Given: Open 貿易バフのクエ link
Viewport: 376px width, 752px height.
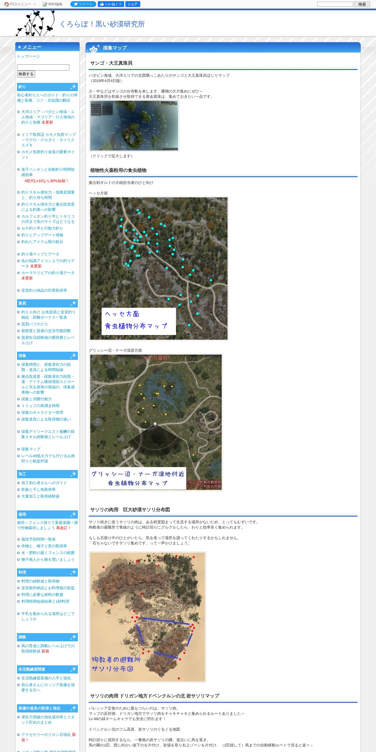Looking at the screenshot, I should pyautogui.click(x=35, y=324).
